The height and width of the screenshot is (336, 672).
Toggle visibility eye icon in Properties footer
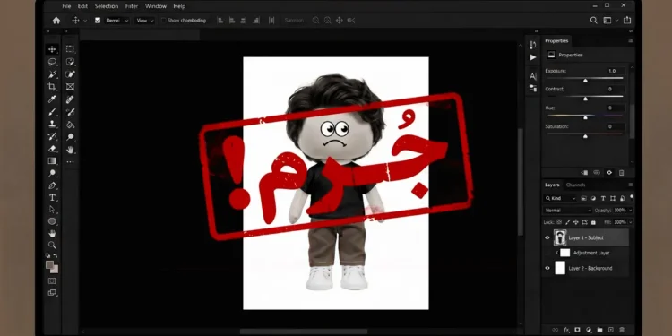tap(609, 173)
